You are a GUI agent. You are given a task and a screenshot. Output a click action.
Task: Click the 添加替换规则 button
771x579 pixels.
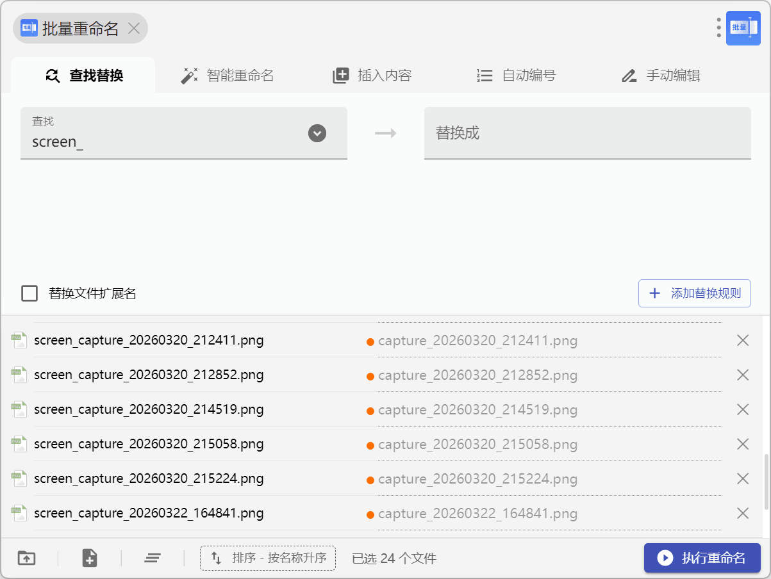click(694, 293)
